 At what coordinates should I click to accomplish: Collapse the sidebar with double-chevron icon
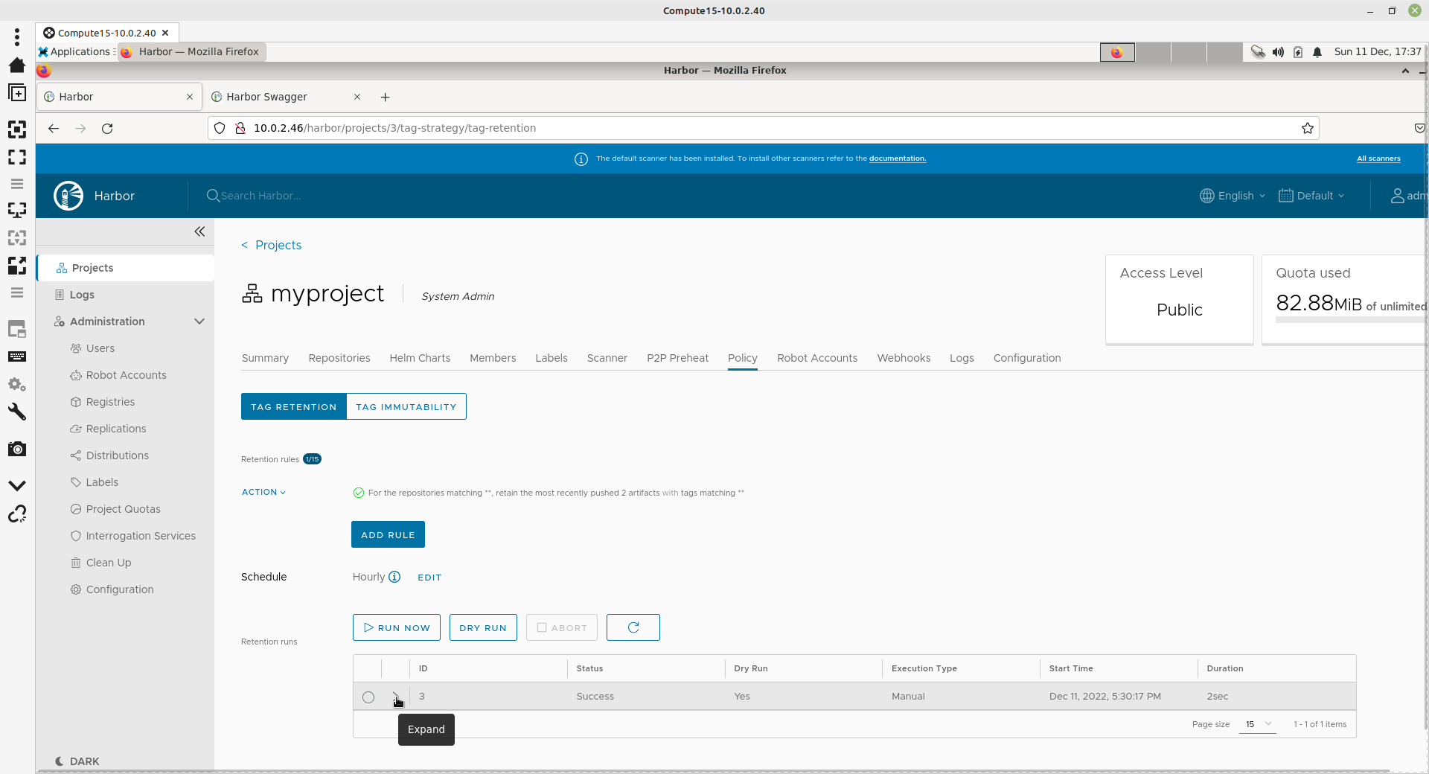(x=199, y=231)
